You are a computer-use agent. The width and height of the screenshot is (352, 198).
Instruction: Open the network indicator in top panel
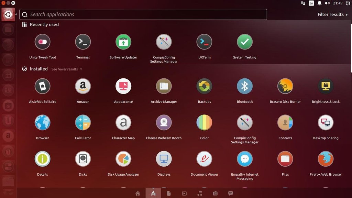[x=303, y=3]
